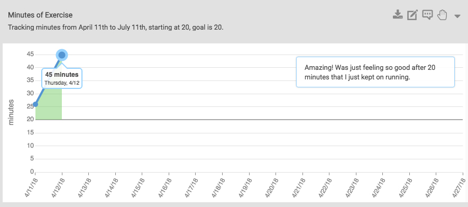
Task: Click the minutes y-axis label
Action: tap(11, 113)
